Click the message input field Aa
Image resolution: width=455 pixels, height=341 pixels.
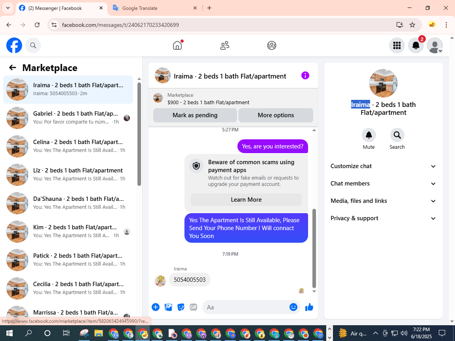pyautogui.click(x=245, y=307)
